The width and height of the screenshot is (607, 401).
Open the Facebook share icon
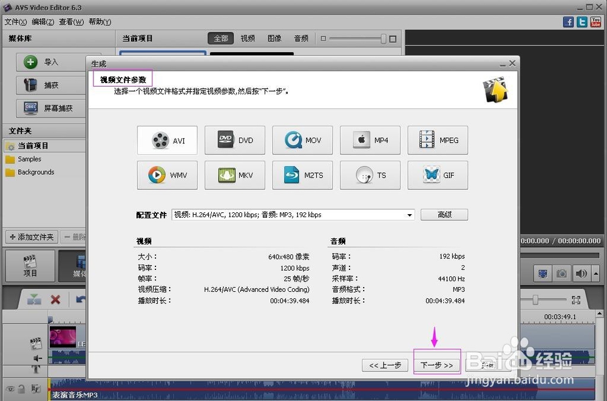[568, 22]
